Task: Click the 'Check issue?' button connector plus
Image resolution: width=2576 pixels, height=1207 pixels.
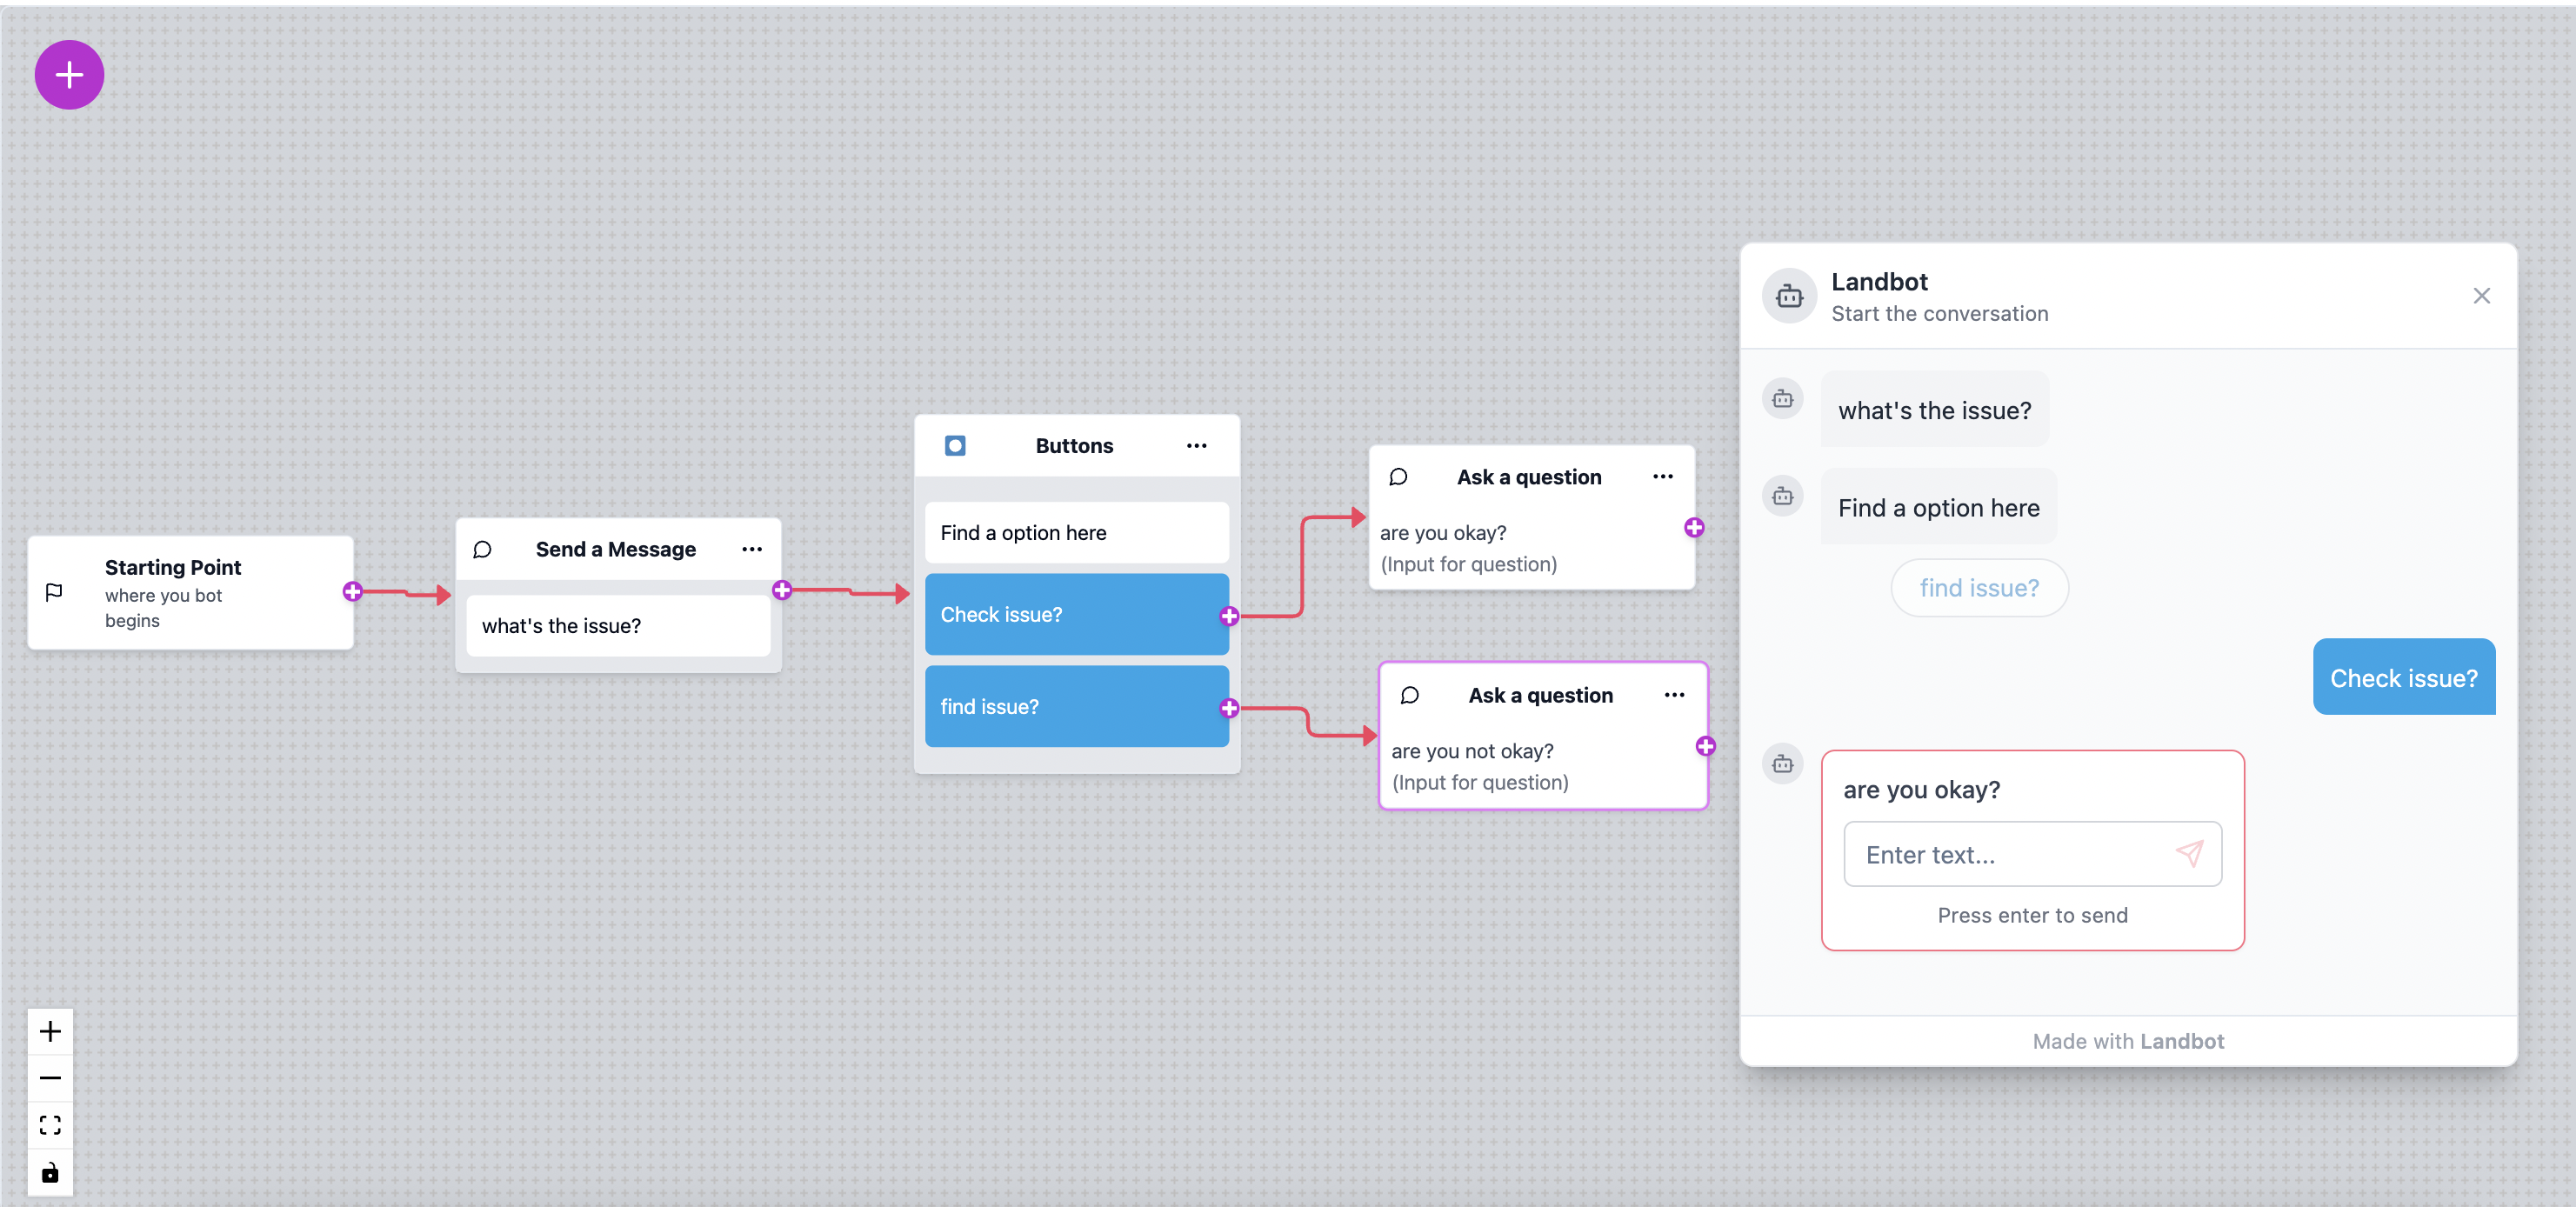Action: pos(1229,616)
